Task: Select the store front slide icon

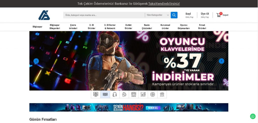Action: coord(162,94)
